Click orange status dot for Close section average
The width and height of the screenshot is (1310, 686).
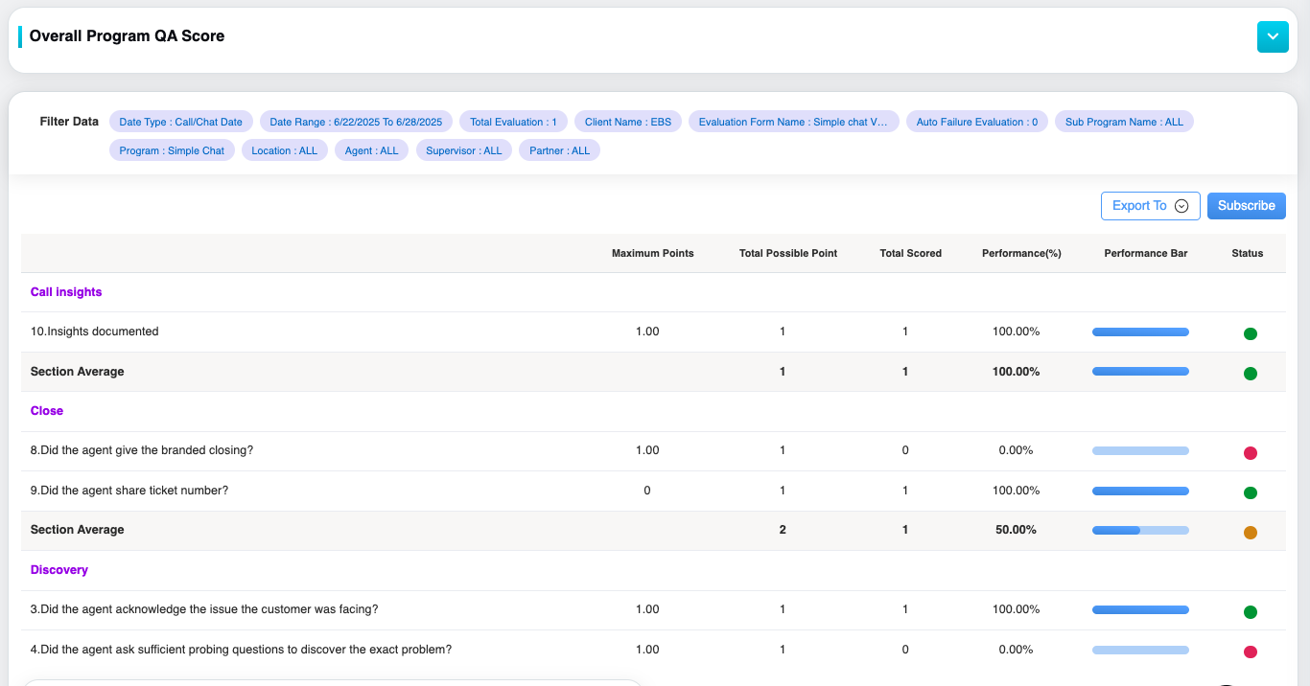[x=1250, y=533]
